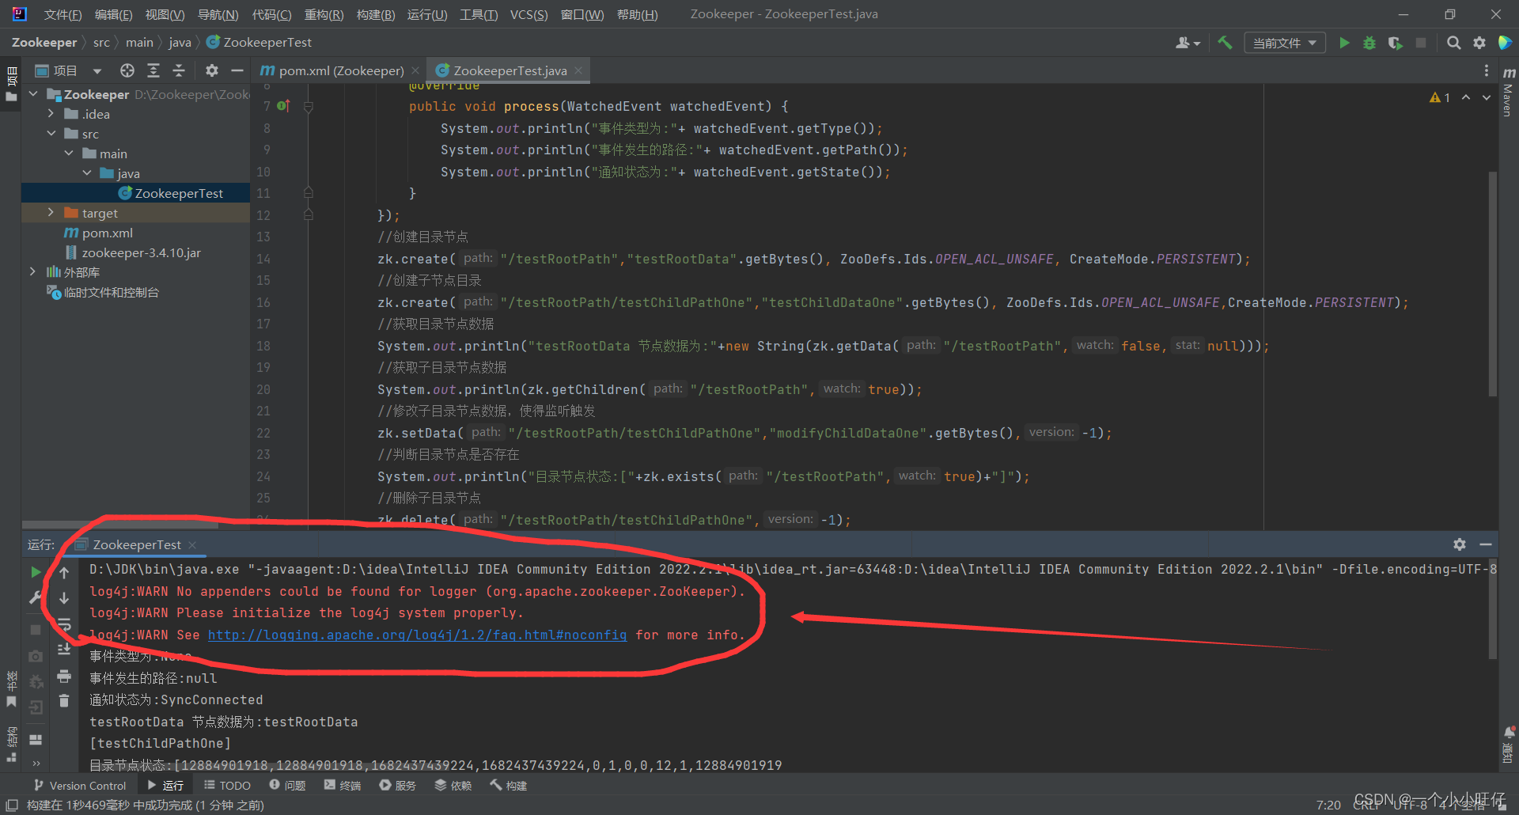Open Version Control tool window
Viewport: 1519px width, 815px height.
(80, 786)
